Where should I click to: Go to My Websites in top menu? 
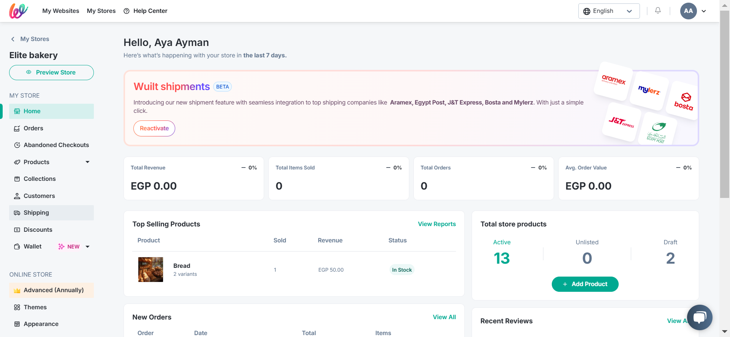pos(61,11)
